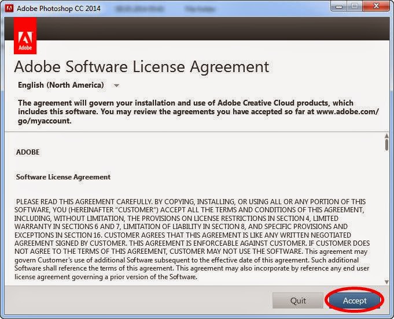394x319 pixels.
Task: Click the bold 'Software License Agreement' subheading
Action: coord(63,177)
